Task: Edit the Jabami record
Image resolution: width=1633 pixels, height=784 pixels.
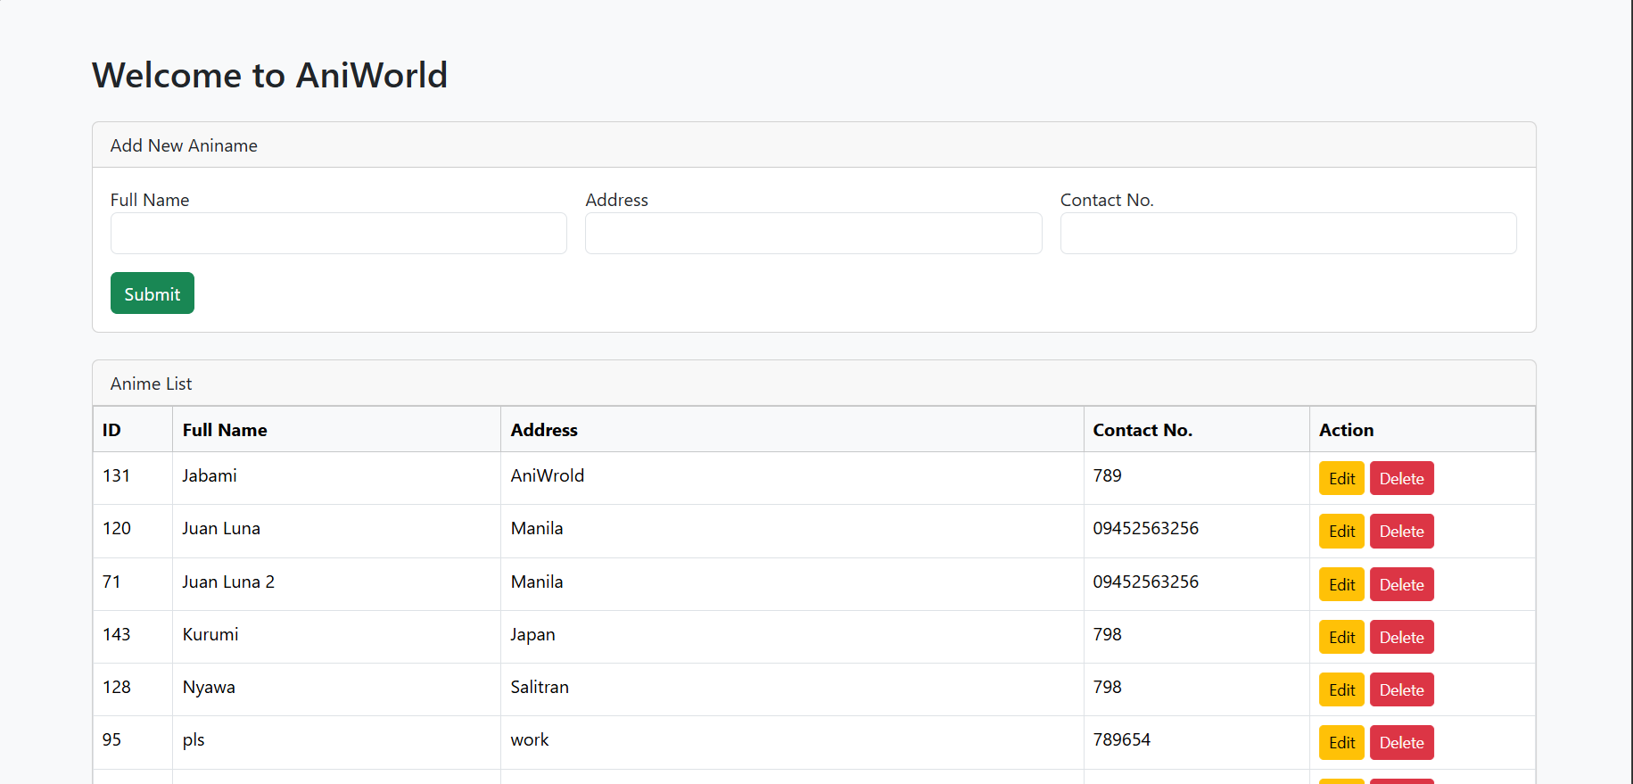Action: pyautogui.click(x=1340, y=478)
